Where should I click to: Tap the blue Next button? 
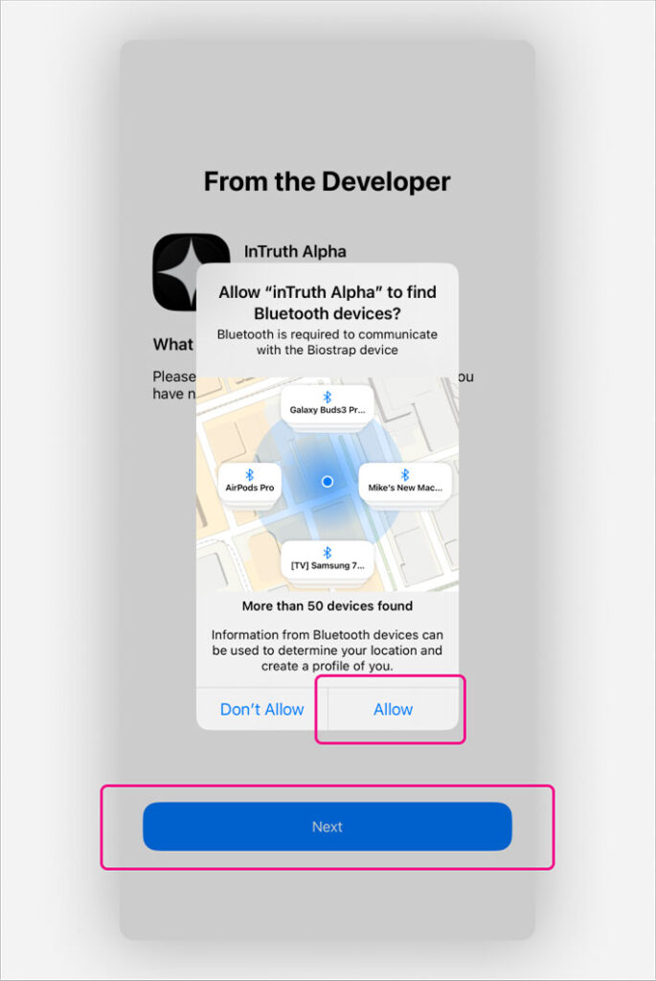(328, 827)
